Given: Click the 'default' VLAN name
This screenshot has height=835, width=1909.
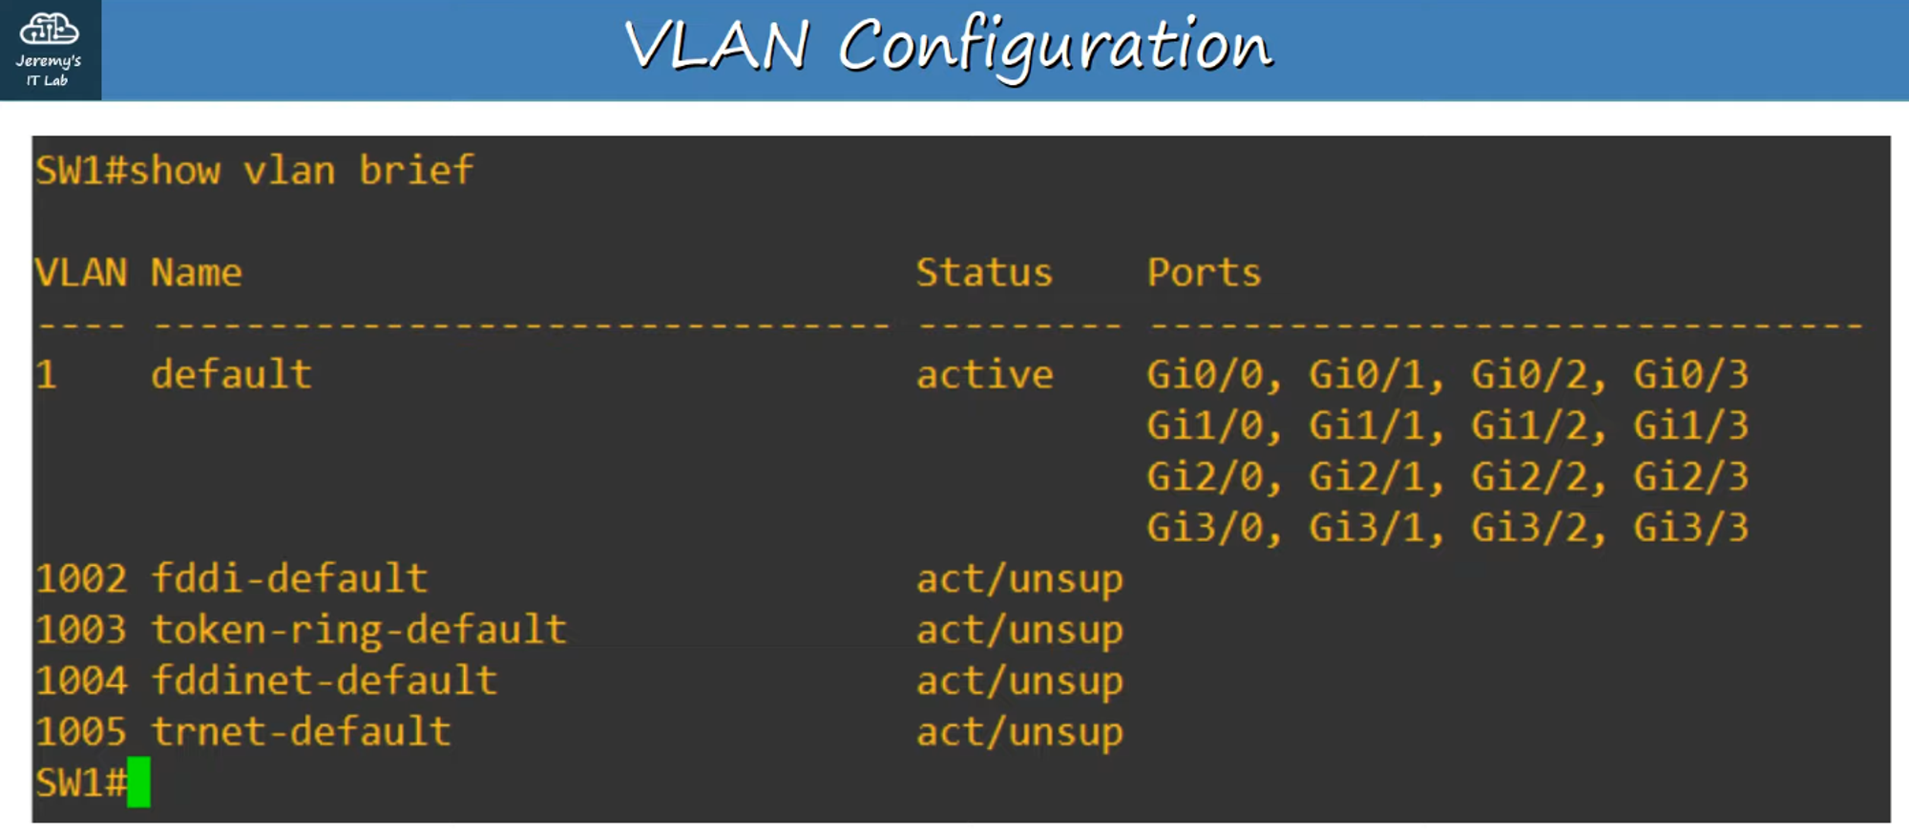Looking at the screenshot, I should 231,374.
